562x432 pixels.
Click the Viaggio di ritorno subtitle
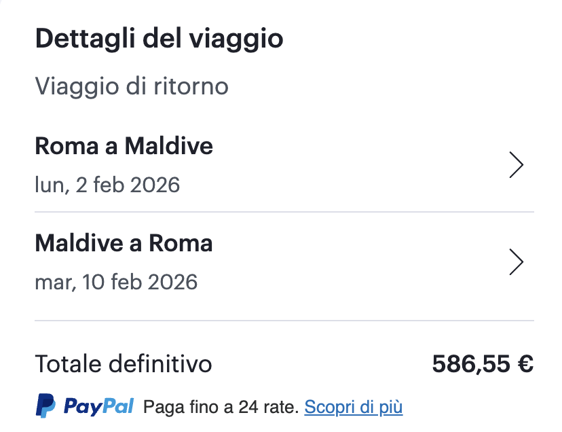click(x=132, y=87)
